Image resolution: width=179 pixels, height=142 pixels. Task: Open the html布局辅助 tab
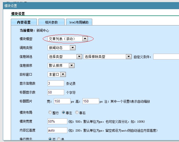[79, 22]
